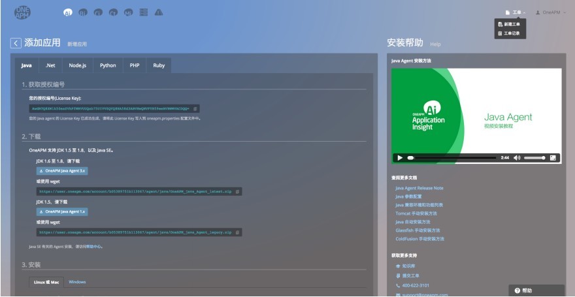Image resolution: width=575 pixels, height=297 pixels.
Task: Click the Agent_latest.zip wget URL field
Action: click(x=139, y=191)
